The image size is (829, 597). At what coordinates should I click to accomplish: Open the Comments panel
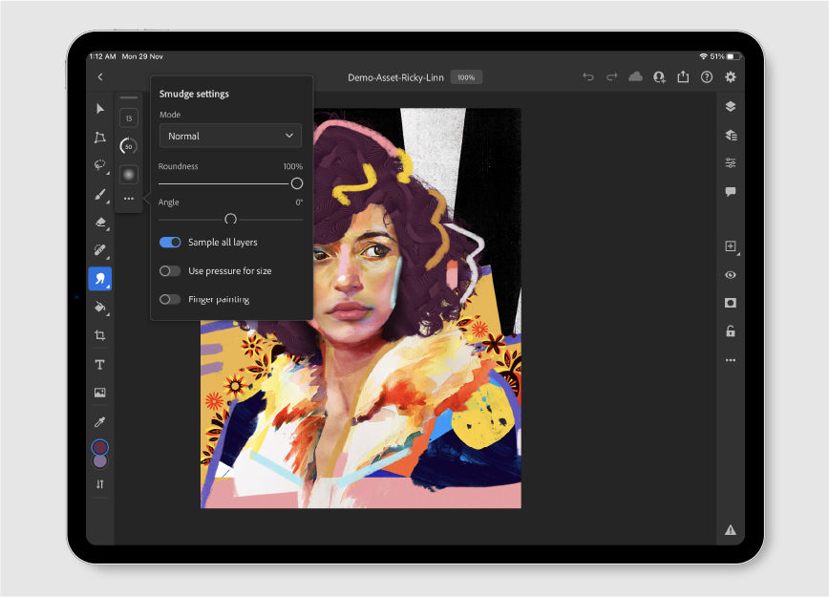pyautogui.click(x=730, y=191)
